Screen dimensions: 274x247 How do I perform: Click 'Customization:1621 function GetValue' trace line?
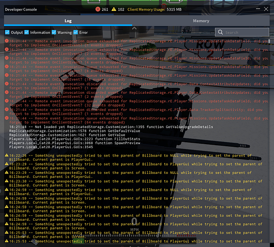point(67,135)
